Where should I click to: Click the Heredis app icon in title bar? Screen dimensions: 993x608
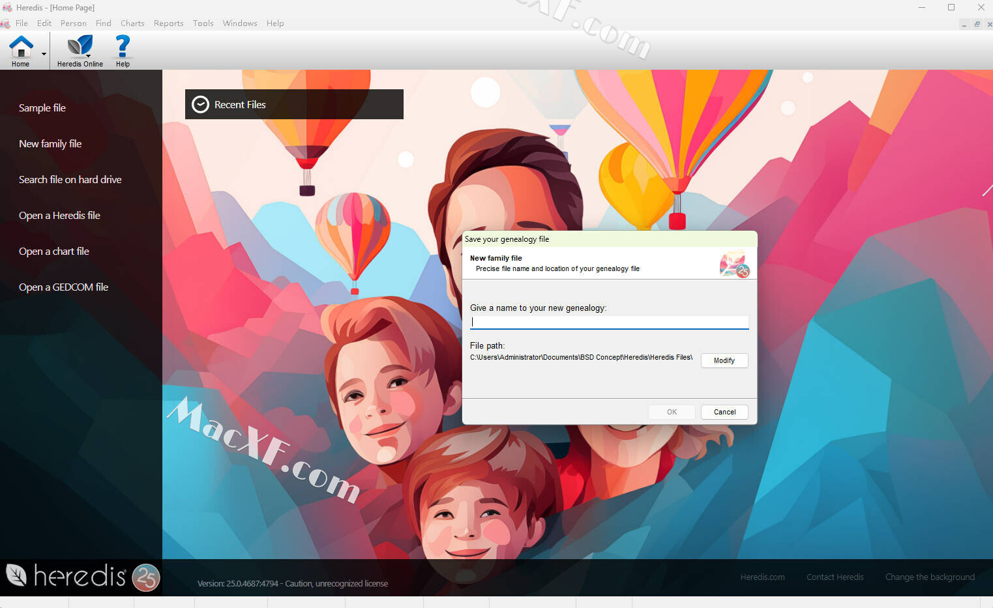tap(7, 7)
